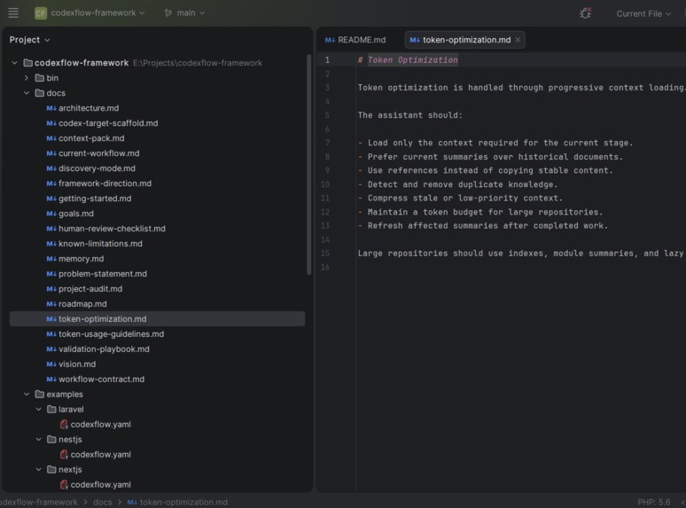Select token-optimization.md in project tree
The image size is (686, 508).
click(157, 319)
